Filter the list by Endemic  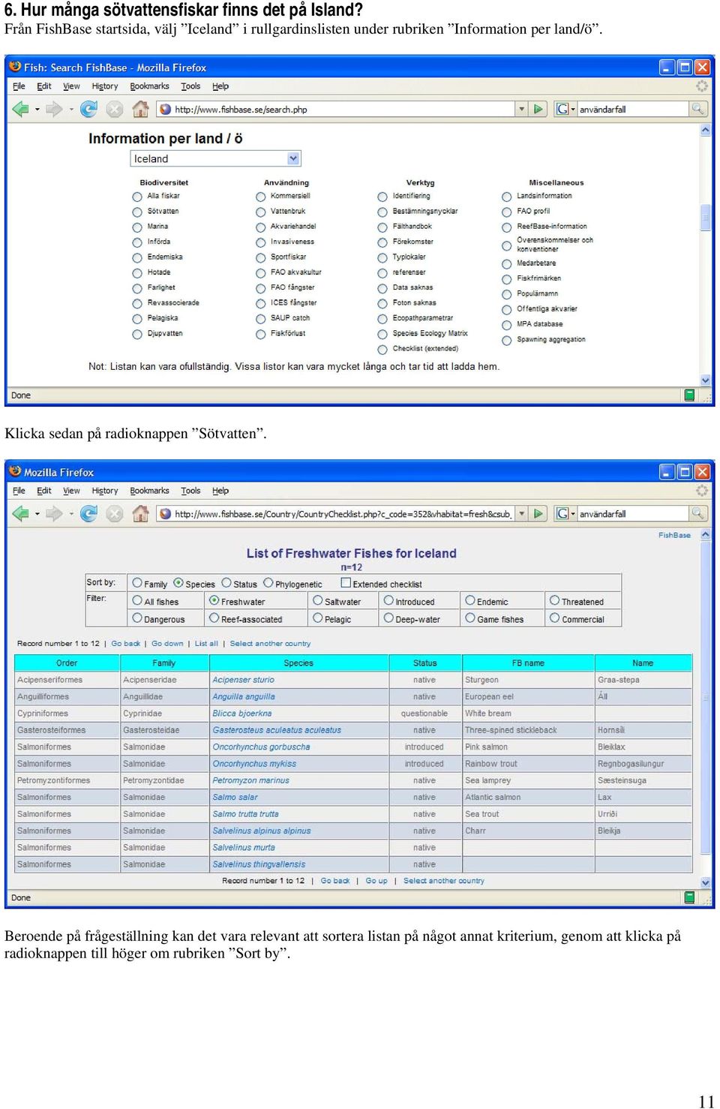click(470, 601)
